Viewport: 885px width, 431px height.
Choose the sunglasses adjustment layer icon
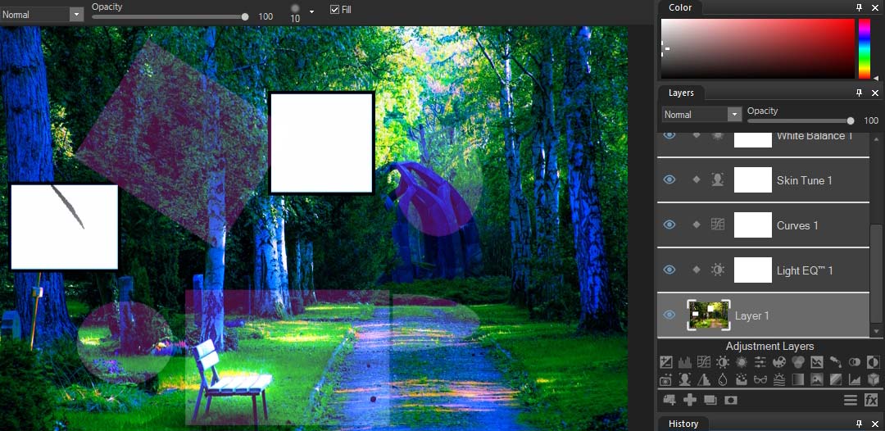760,379
